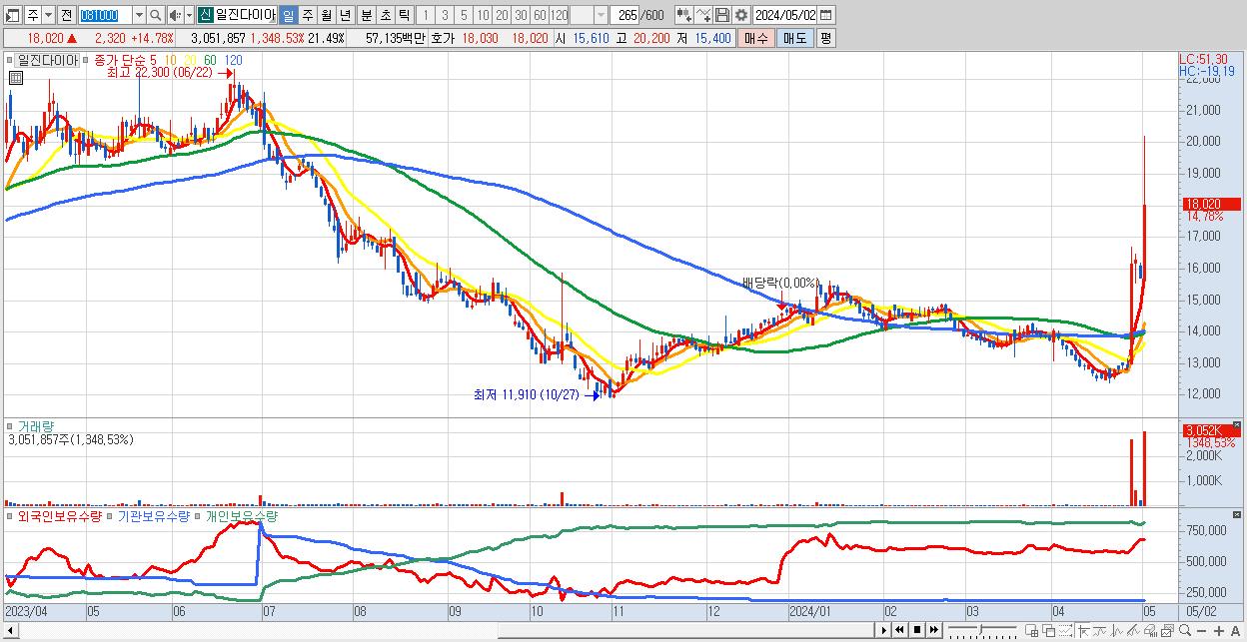The image size is (1247, 642).
Task: Click the play button in playback controls
Action: pos(883,630)
